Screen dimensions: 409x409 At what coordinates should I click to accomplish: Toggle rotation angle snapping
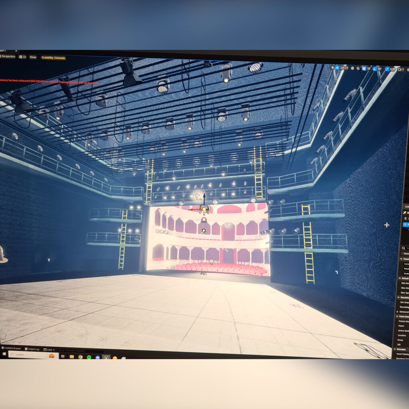tap(375, 69)
